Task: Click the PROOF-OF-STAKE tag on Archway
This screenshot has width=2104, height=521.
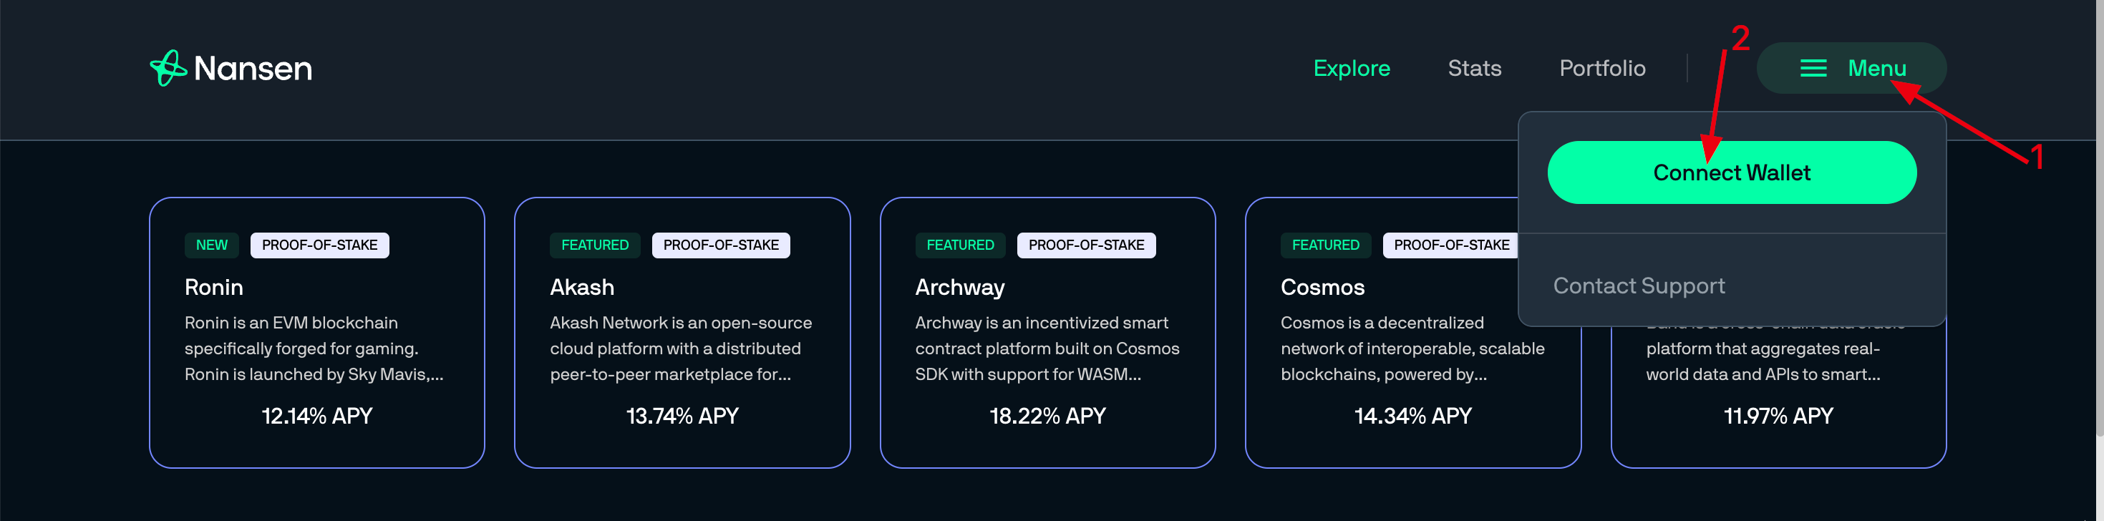Action: point(1085,245)
